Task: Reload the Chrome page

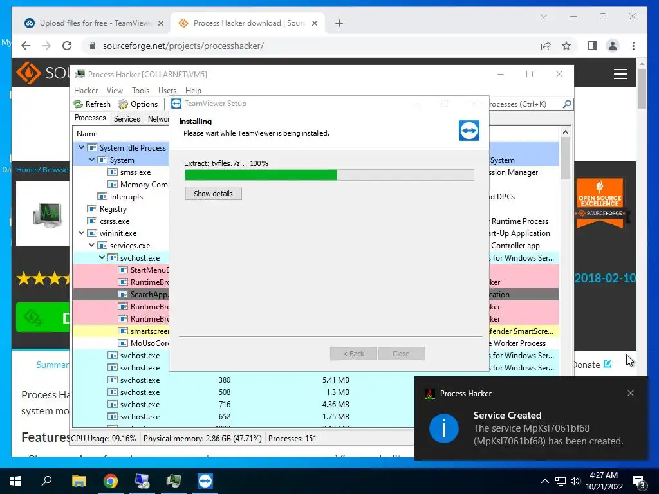Action: (67, 46)
